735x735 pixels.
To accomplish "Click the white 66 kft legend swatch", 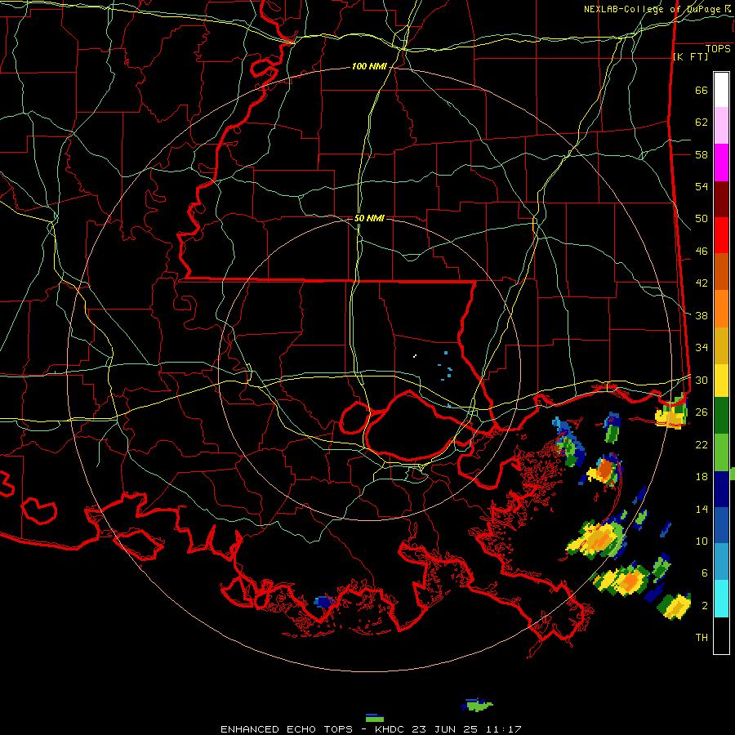I will [x=721, y=90].
